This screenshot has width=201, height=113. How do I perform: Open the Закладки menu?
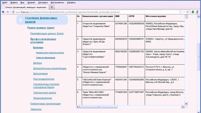pos(43,3)
